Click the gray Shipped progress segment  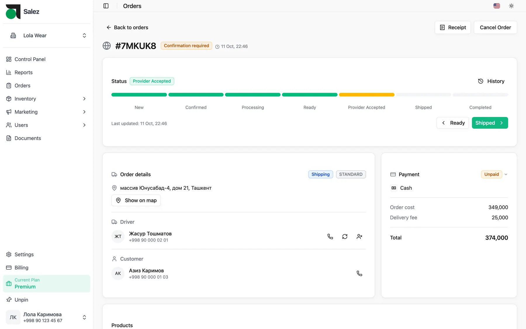click(423, 95)
